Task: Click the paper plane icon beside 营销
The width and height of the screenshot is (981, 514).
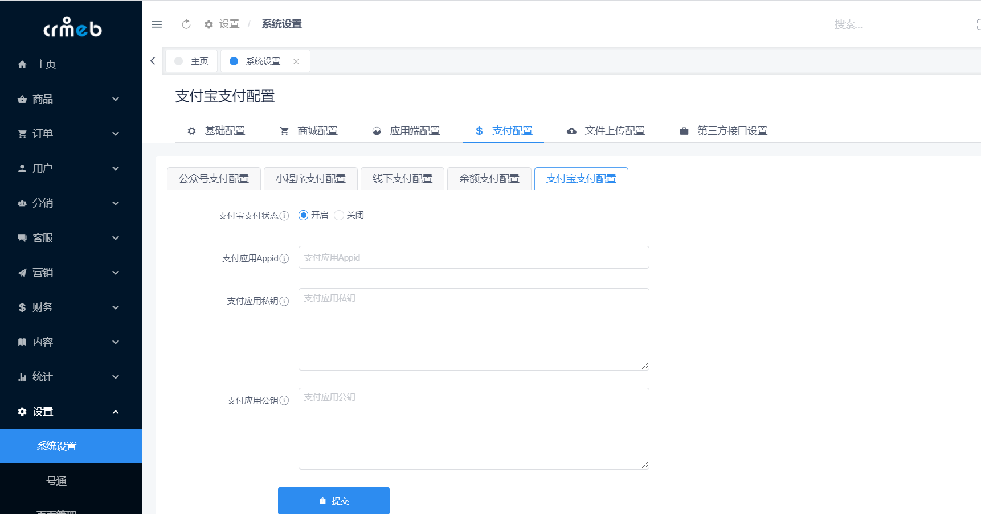Action: pos(22,273)
